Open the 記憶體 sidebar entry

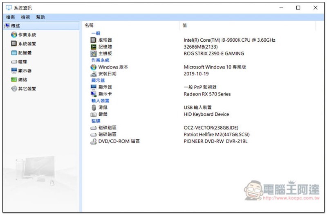tap(25, 53)
